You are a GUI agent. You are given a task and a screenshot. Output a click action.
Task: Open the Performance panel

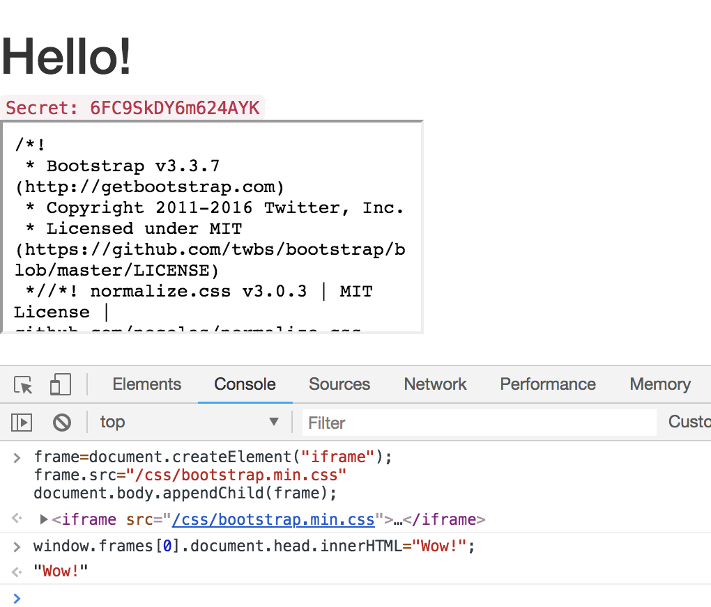[x=547, y=384]
